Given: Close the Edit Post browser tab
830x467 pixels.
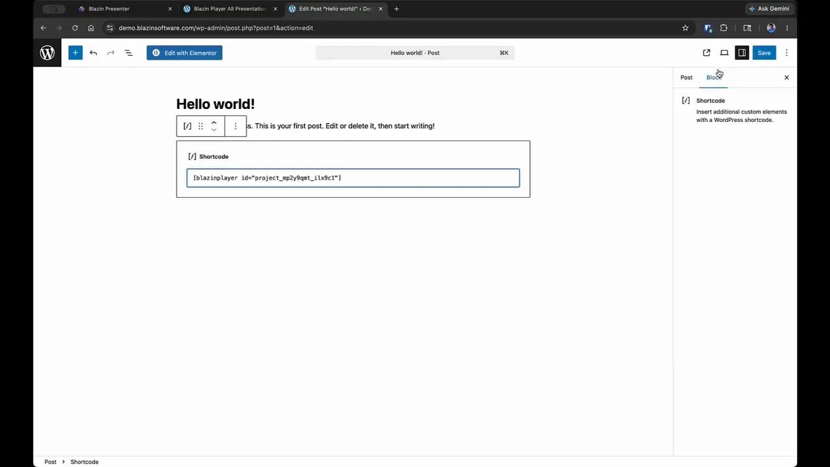Looking at the screenshot, I should click(381, 9).
